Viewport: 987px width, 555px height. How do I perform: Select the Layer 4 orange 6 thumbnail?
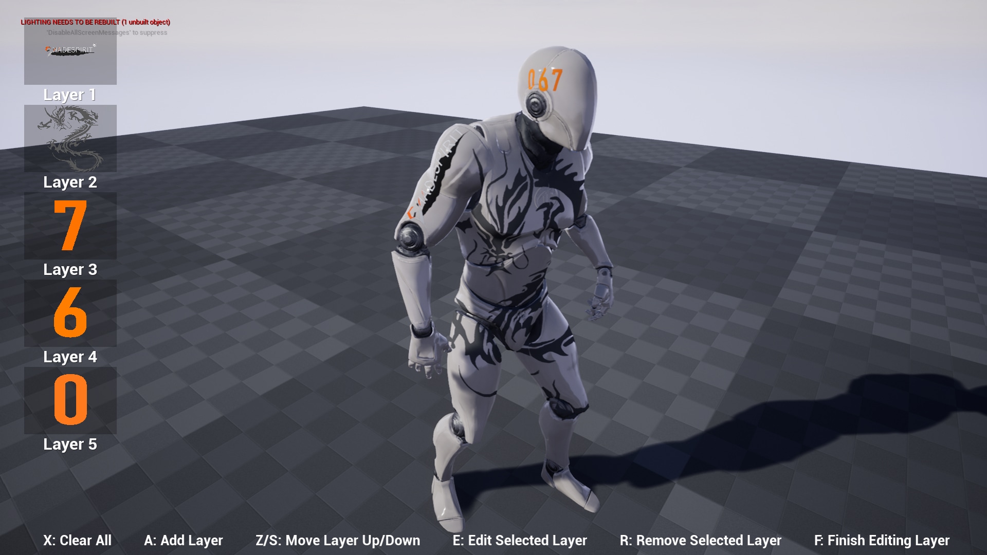pos(70,313)
